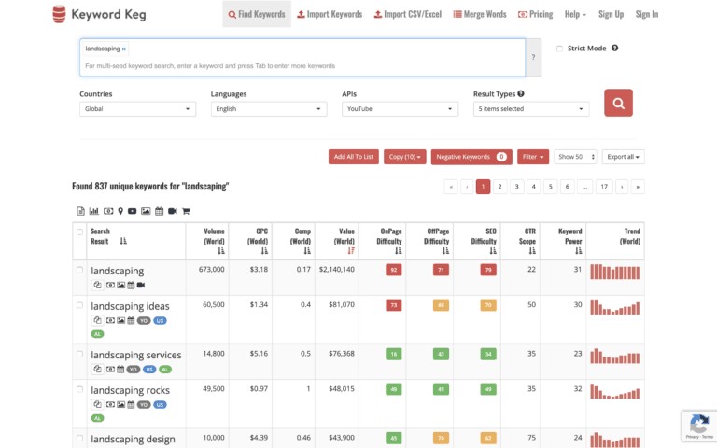
Task: Select the landscaping ideas row checkbox
Action: [x=79, y=305]
